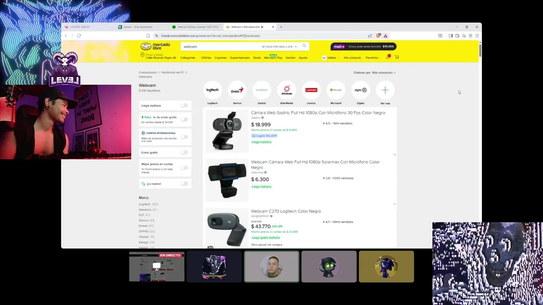Viewport: 543px width, 305px height.
Task: Filter by the Genius brand logo
Action: (x=237, y=90)
